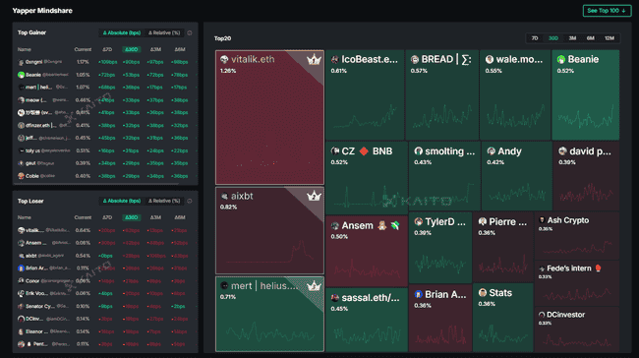Viewport: 639px width, 358px height.
Task: Click the vitalik.eth skull avatar in treemap
Action: [224, 60]
